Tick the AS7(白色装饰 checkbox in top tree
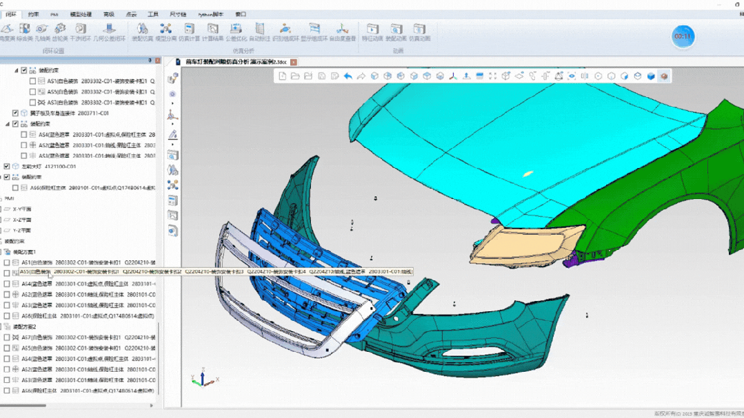 point(32,103)
